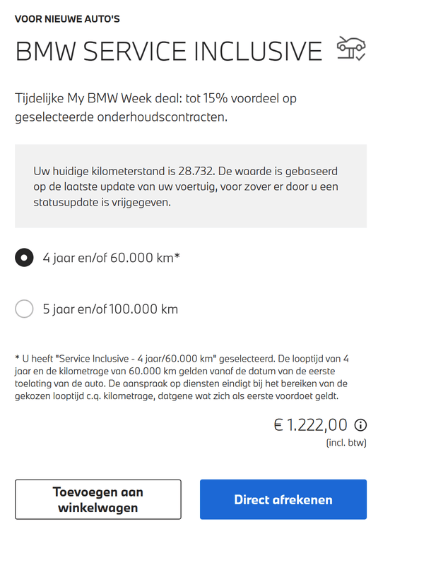Image resolution: width=431 pixels, height=565 pixels.
Task: Click the '(incl. btw)' note under the price
Action: pyautogui.click(x=346, y=443)
